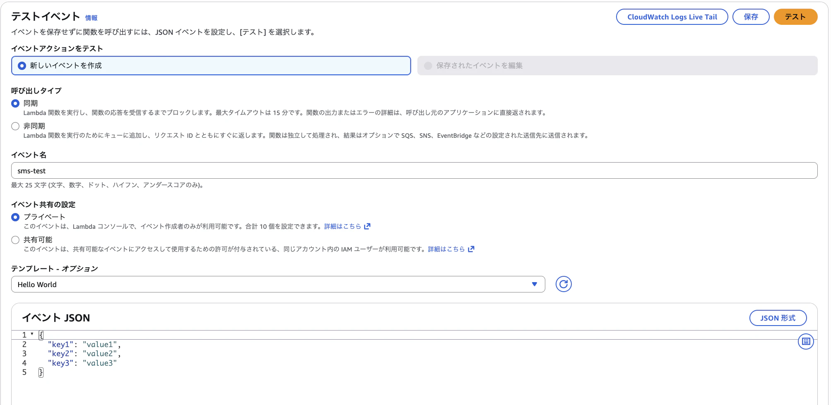Viewport: 831px width, 405px height.
Task: Select the 共有可能 sharing setting
Action: (x=15, y=240)
